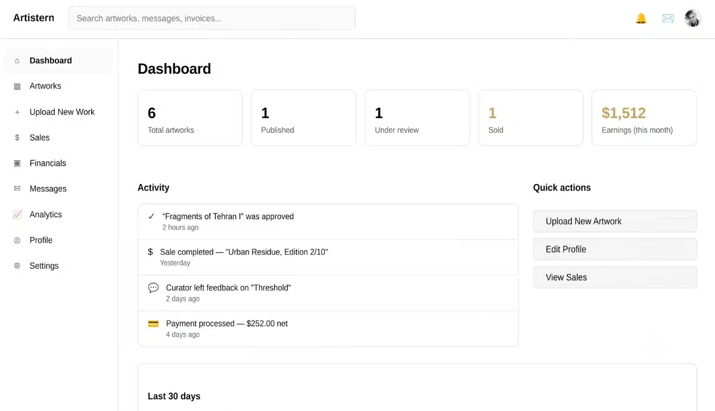Click the Quick actions heading

562,188
